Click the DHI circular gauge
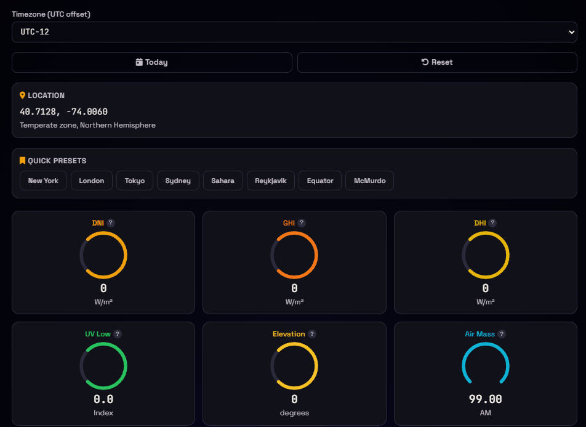This screenshot has width=586, height=427. click(486, 255)
